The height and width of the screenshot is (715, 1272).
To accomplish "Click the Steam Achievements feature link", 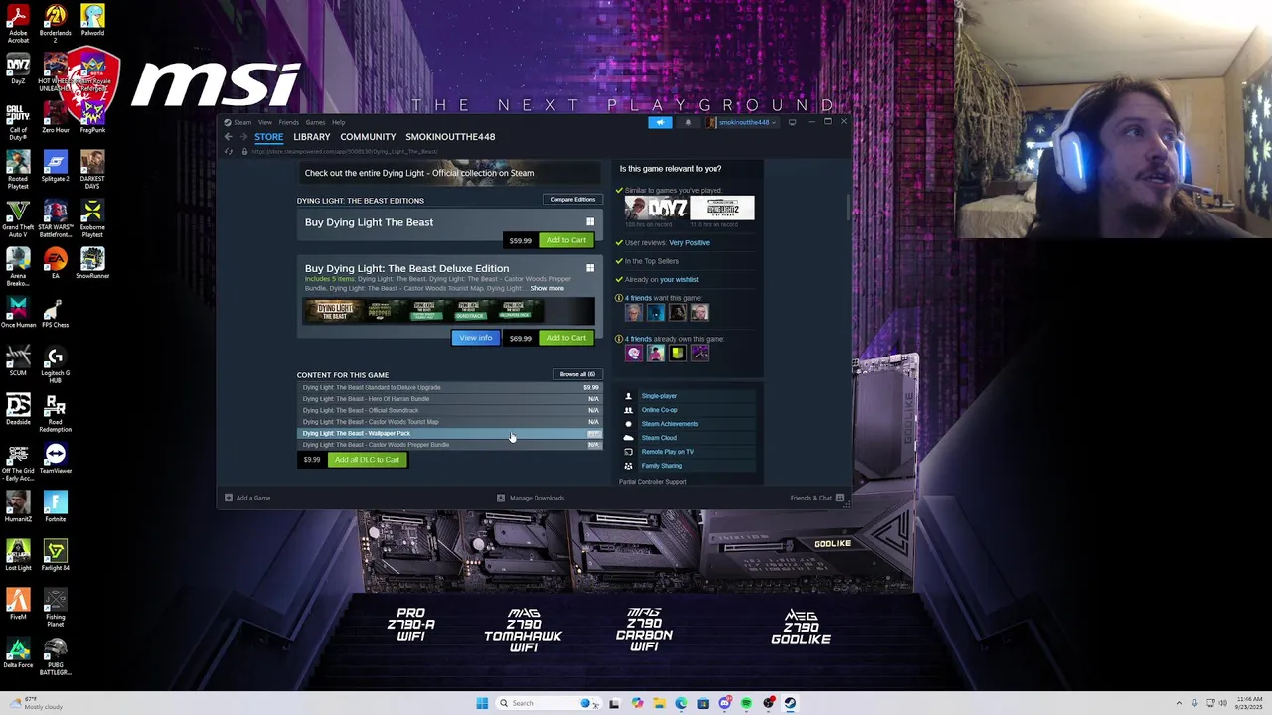I will [670, 424].
